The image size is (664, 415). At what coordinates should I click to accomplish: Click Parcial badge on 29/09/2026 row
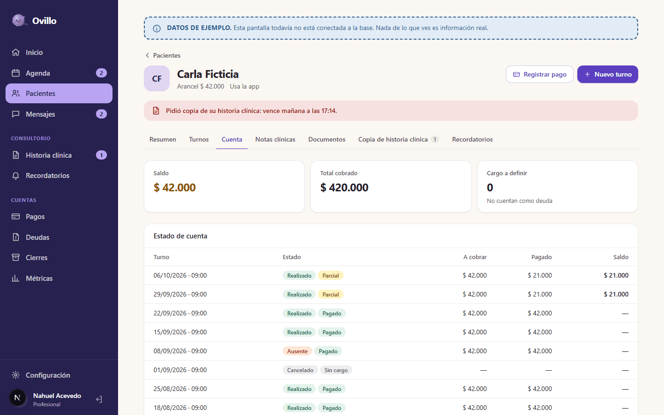tap(331, 294)
